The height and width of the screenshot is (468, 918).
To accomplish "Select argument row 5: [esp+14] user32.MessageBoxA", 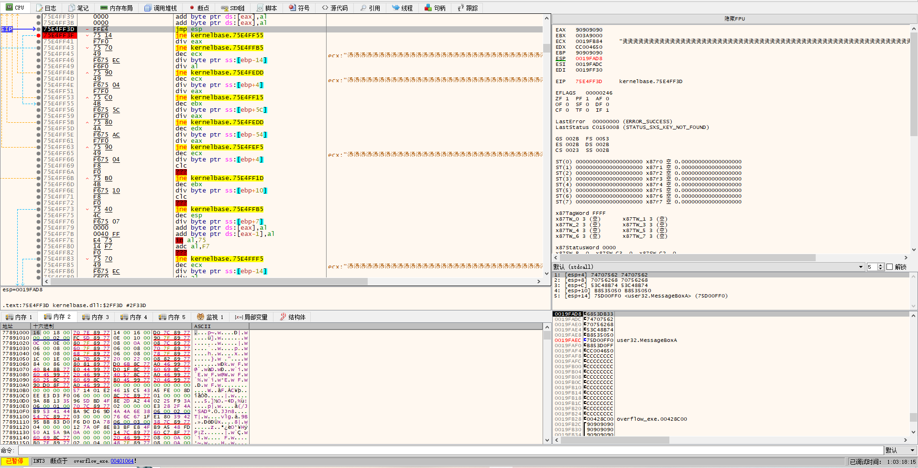I will click(x=731, y=296).
